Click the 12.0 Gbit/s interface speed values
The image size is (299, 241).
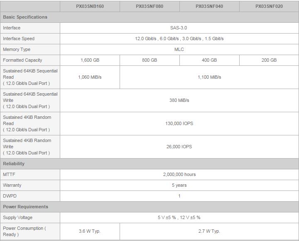(179, 39)
